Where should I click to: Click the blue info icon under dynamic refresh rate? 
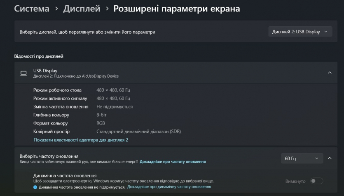pos(35,187)
